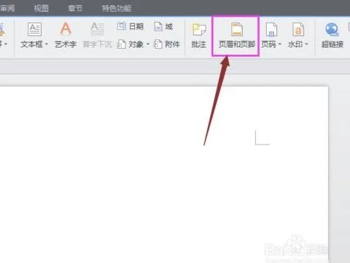The height and width of the screenshot is (263, 350).
Task: Open the 视图 ribbon tab
Action: [41, 8]
